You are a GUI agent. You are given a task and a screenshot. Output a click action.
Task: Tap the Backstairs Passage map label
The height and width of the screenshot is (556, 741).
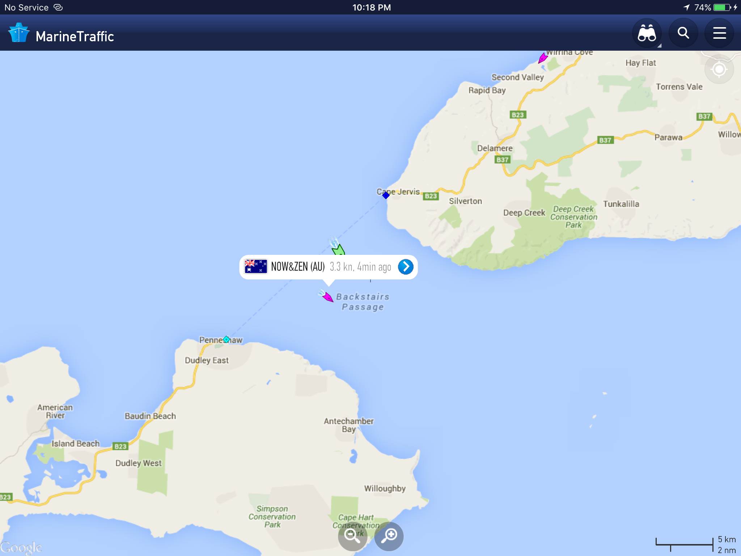pos(363,302)
